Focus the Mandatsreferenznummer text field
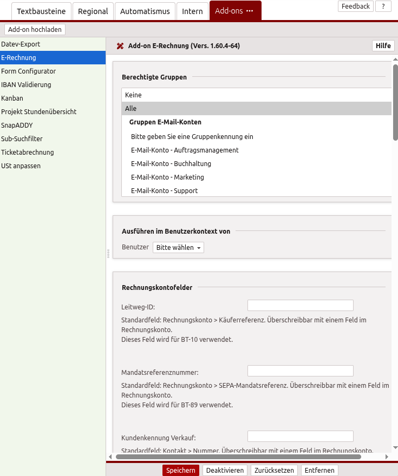The image size is (398, 476). tap(300, 371)
